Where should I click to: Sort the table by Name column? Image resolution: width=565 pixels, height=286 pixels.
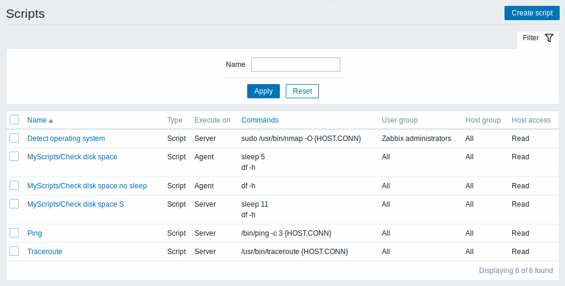[37, 120]
